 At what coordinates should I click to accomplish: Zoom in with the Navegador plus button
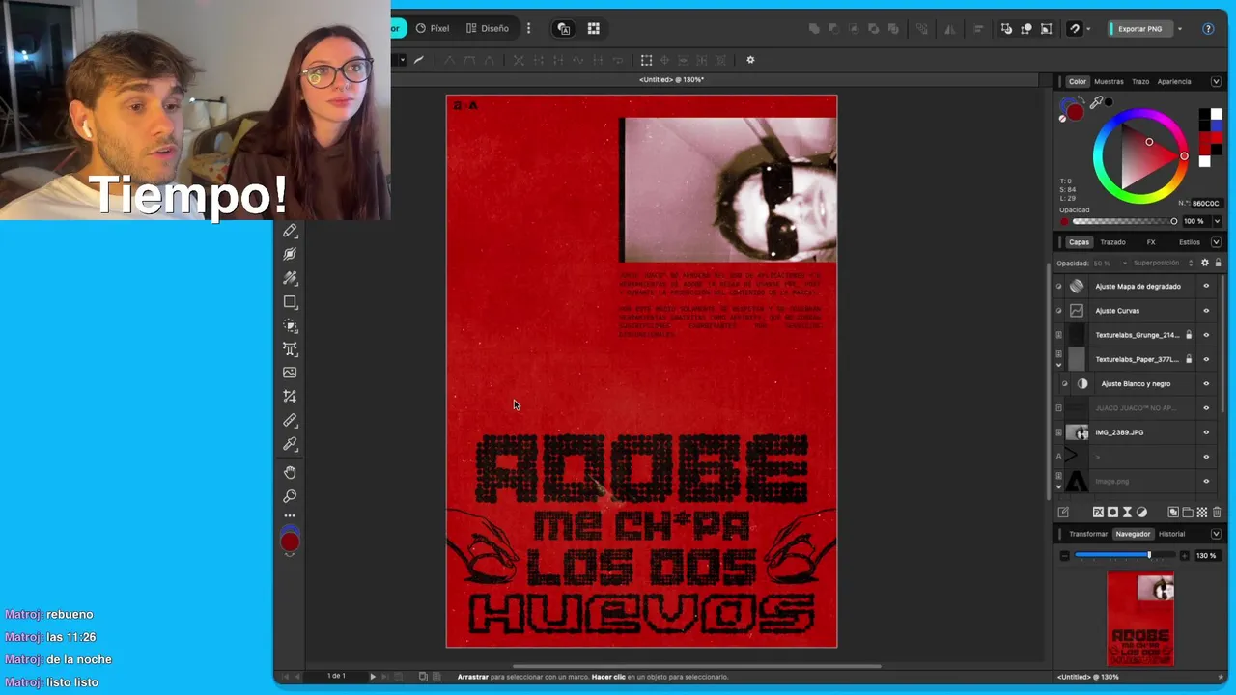coord(1185,556)
